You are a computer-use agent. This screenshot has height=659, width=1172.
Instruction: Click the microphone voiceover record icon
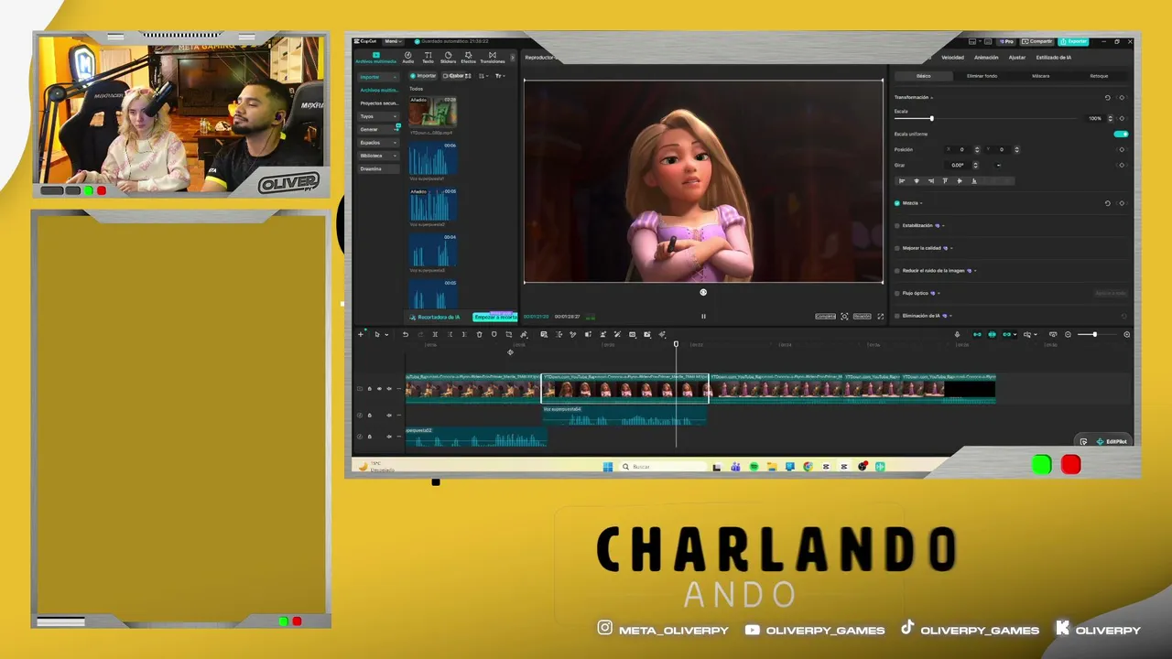coord(957,334)
